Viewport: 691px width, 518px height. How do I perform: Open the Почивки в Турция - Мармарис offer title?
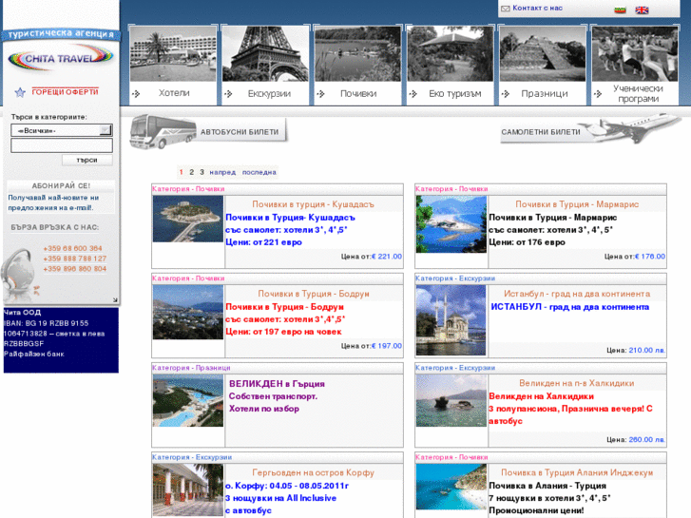click(x=577, y=204)
